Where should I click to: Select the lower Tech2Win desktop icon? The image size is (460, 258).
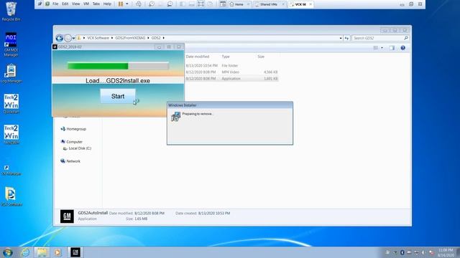11,135
